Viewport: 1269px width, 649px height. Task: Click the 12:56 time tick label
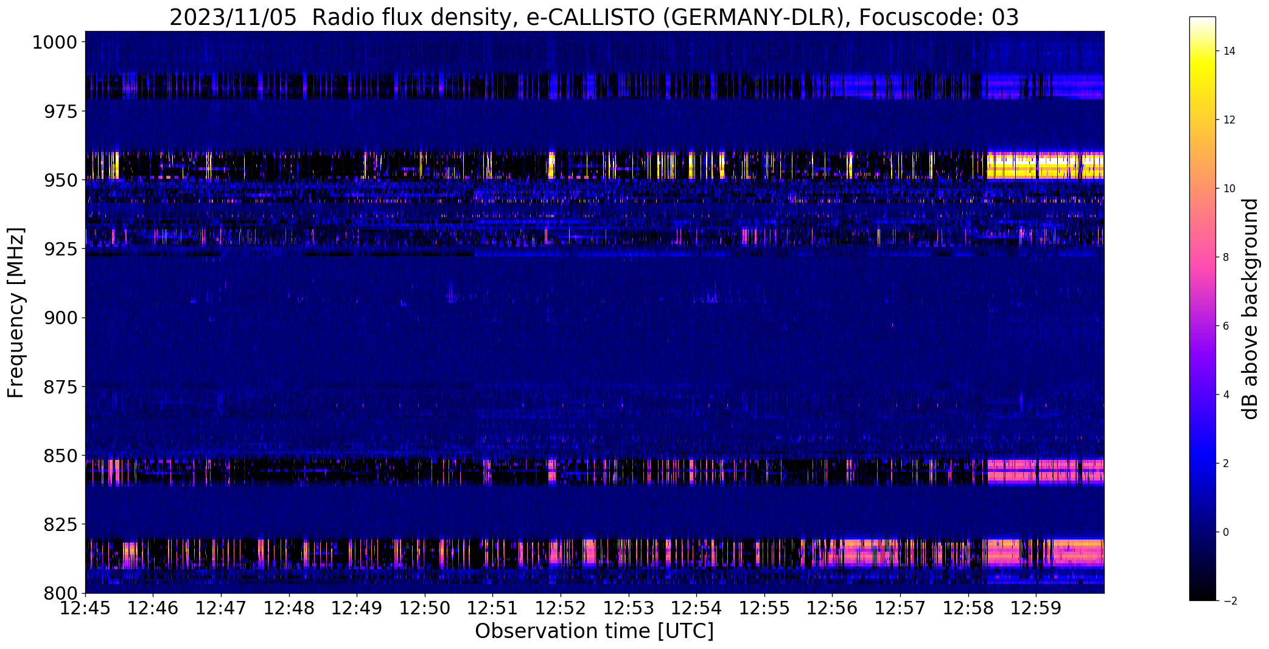(x=833, y=608)
